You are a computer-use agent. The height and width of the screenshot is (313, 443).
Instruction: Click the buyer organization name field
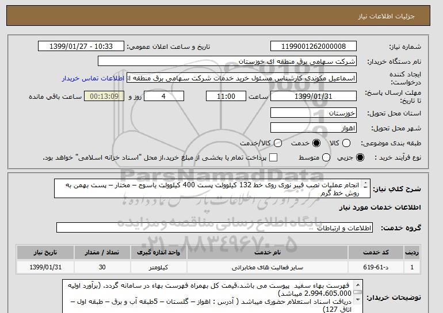point(227,61)
